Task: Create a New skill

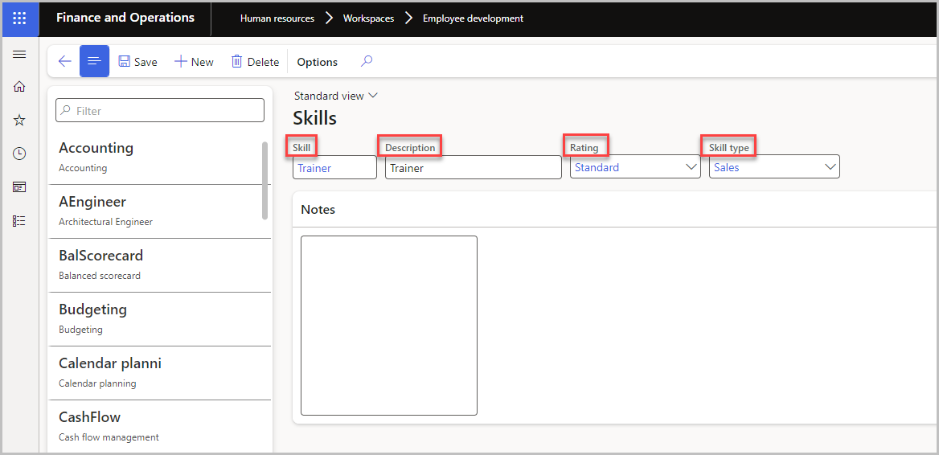Action: (x=194, y=62)
